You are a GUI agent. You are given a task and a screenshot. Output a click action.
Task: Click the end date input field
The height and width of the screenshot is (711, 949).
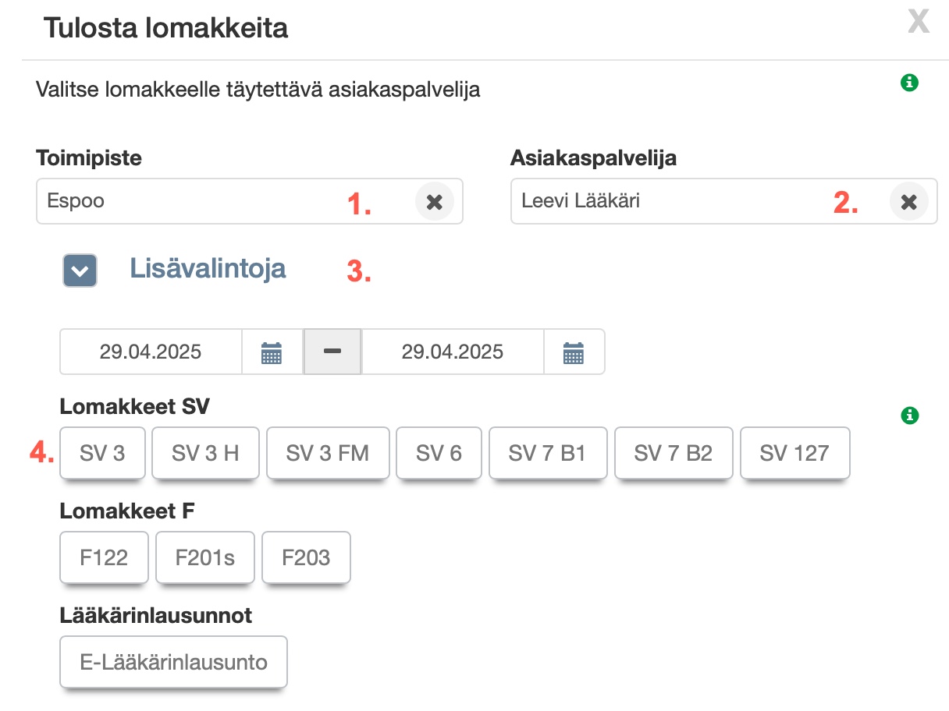453,352
